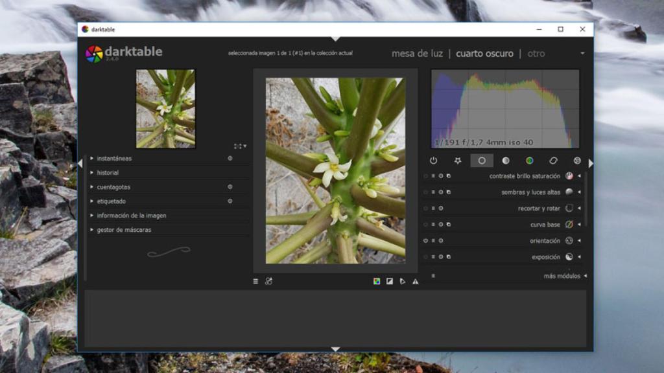
Task: Switch to mesa de luz view
Action: (417, 54)
